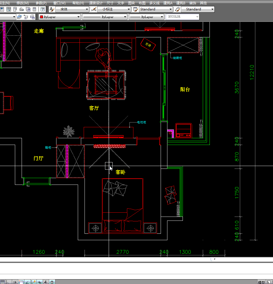Toggle Polar Tracking in status bar
This screenshot has height=284, width=273.
[15, 282]
